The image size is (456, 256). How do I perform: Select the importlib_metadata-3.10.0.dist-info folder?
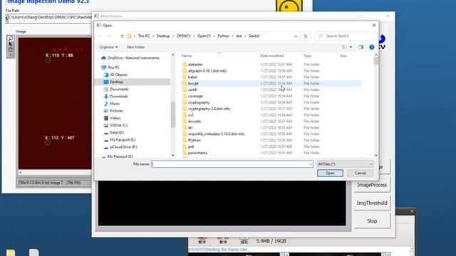pyautogui.click(x=216, y=134)
